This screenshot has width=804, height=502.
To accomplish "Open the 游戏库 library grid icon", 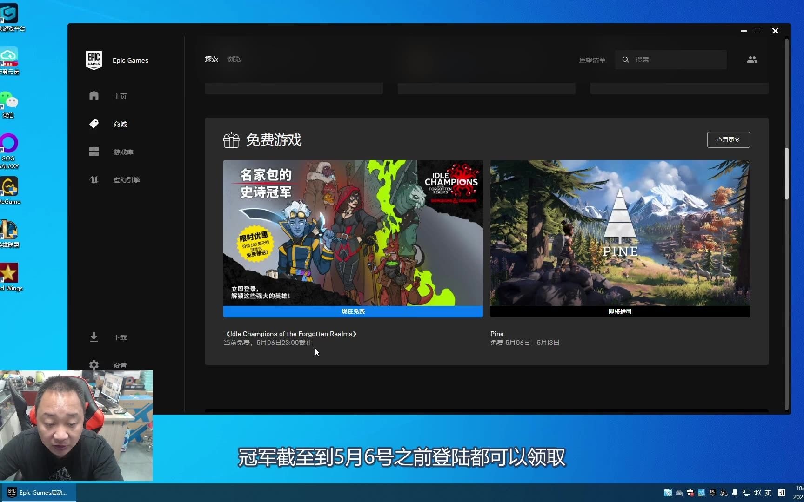I will point(94,152).
